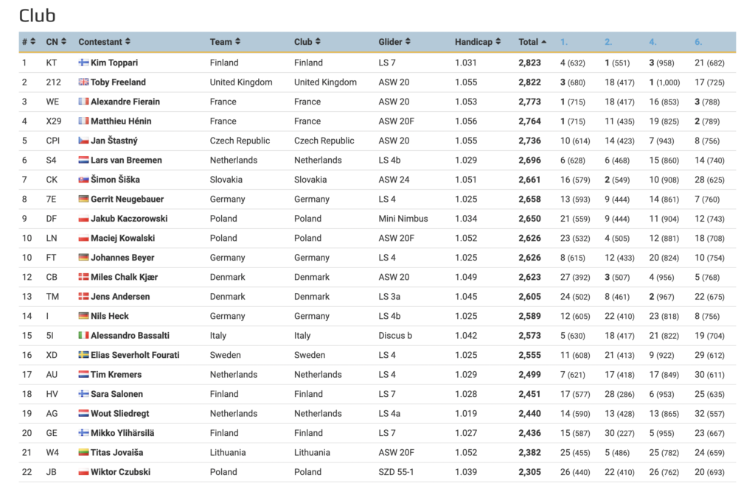Image resolution: width=755 pixels, height=486 pixels.
Task: Select Wiktor Czubski's name in last row
Action: (x=120, y=472)
